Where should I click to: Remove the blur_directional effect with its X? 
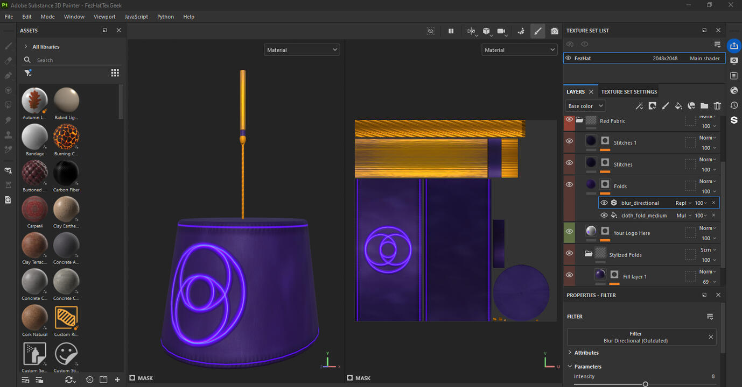click(x=713, y=203)
